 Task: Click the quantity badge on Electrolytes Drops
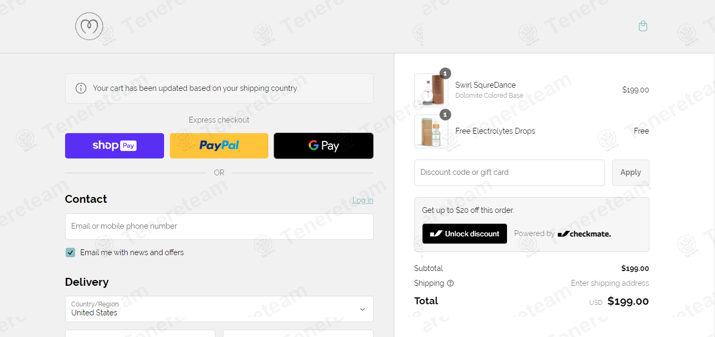pyautogui.click(x=445, y=115)
